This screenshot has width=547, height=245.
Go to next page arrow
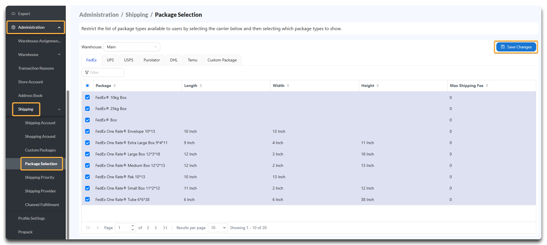156,228
